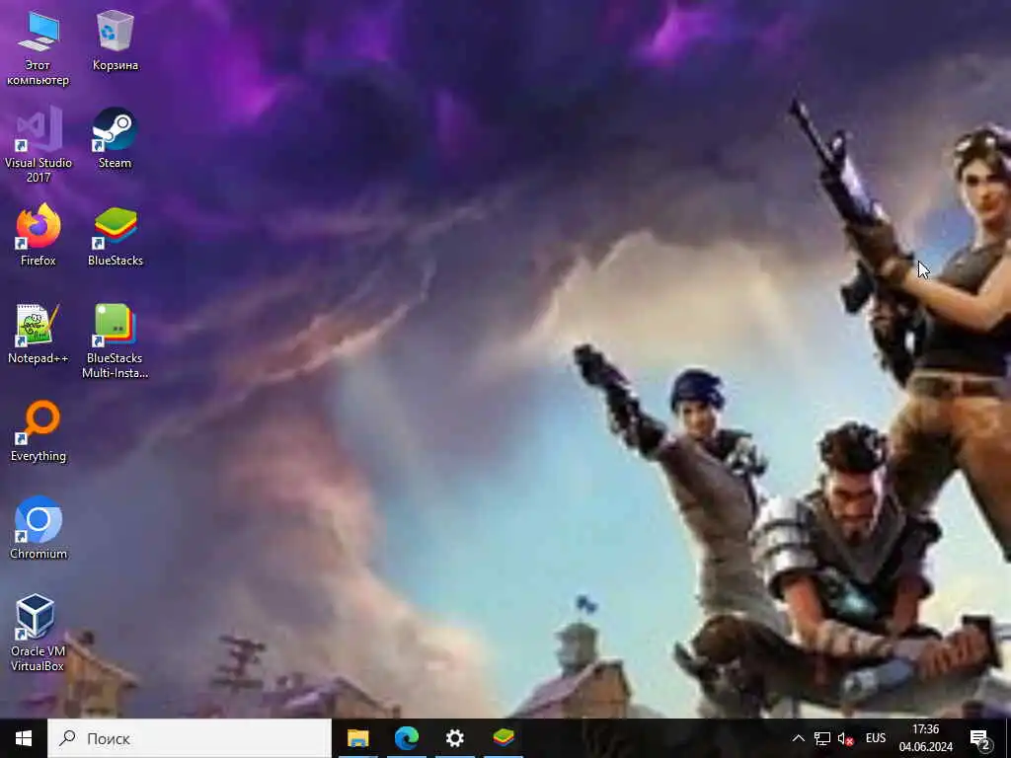Viewport: 1011px width, 758px height.
Task: Select the Chromium desktop shortcut
Action: coord(39,529)
